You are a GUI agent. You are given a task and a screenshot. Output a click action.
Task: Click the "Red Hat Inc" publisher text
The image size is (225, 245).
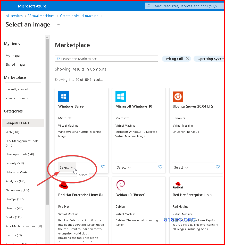180,207
